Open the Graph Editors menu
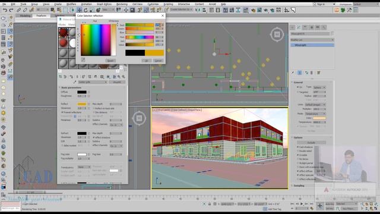Image resolution: width=380 pixels, height=214 pixels. (104, 4)
